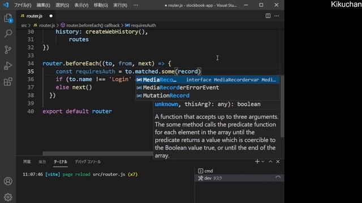Click router.beforeEach() callback breadcrumb
The width and height of the screenshot is (362, 203).
point(90,25)
